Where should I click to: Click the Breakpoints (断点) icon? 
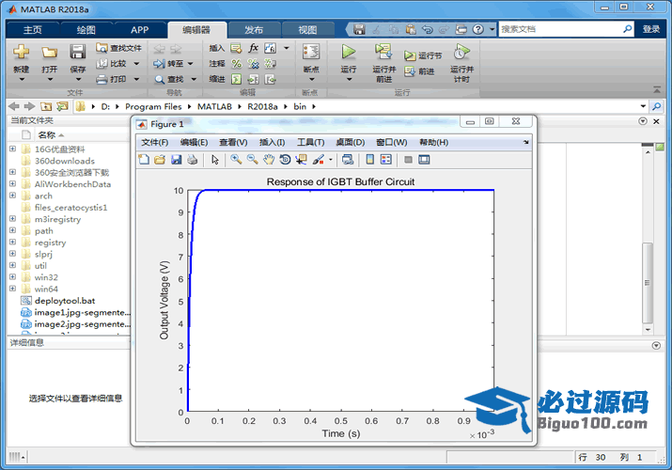(311, 52)
